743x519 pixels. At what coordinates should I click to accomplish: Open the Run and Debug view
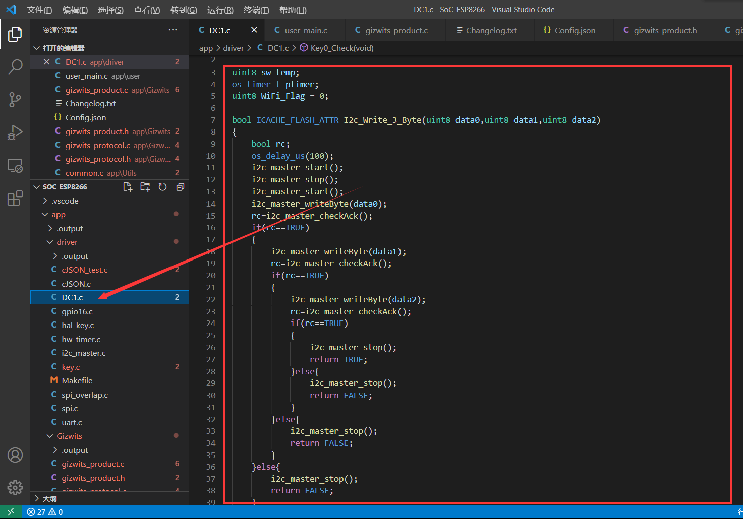(x=15, y=133)
